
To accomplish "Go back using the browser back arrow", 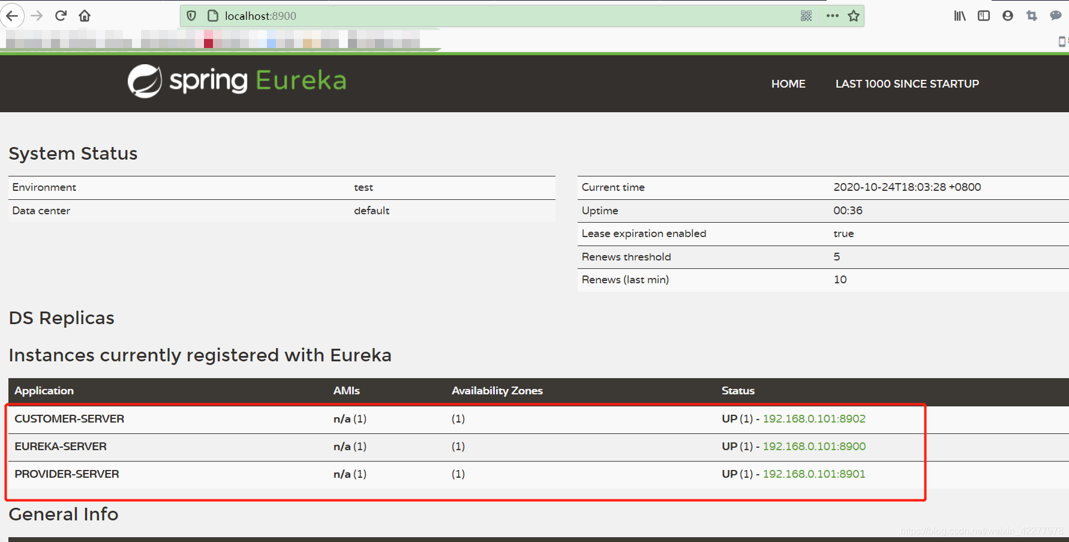I will point(12,16).
